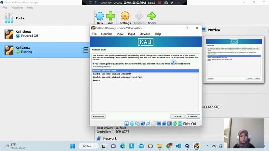This screenshot has width=269, height=151.
Task: Open the KaliLinux machine tools list-menu icon
Action: 85,50
